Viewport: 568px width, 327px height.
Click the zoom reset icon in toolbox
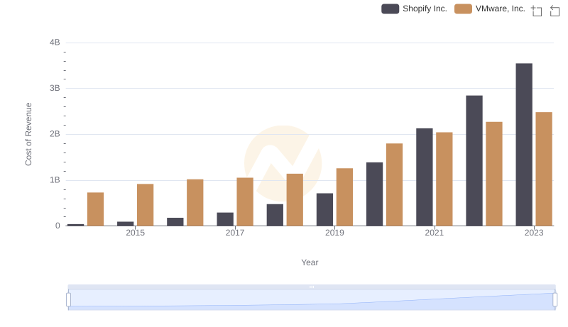coord(555,11)
